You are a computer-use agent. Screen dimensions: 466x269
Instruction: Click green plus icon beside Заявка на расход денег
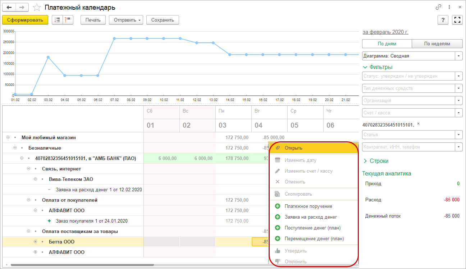(277, 217)
